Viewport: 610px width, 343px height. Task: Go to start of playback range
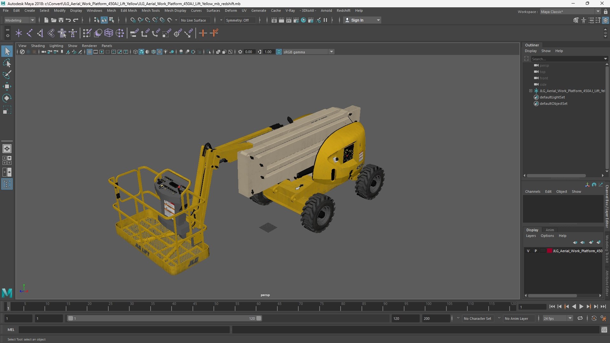click(x=552, y=307)
